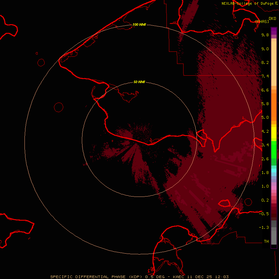Image resolution: width=279 pixels, height=279 pixels.
Task: Click the 1.8 scale value
Action: (x=265, y=172)
